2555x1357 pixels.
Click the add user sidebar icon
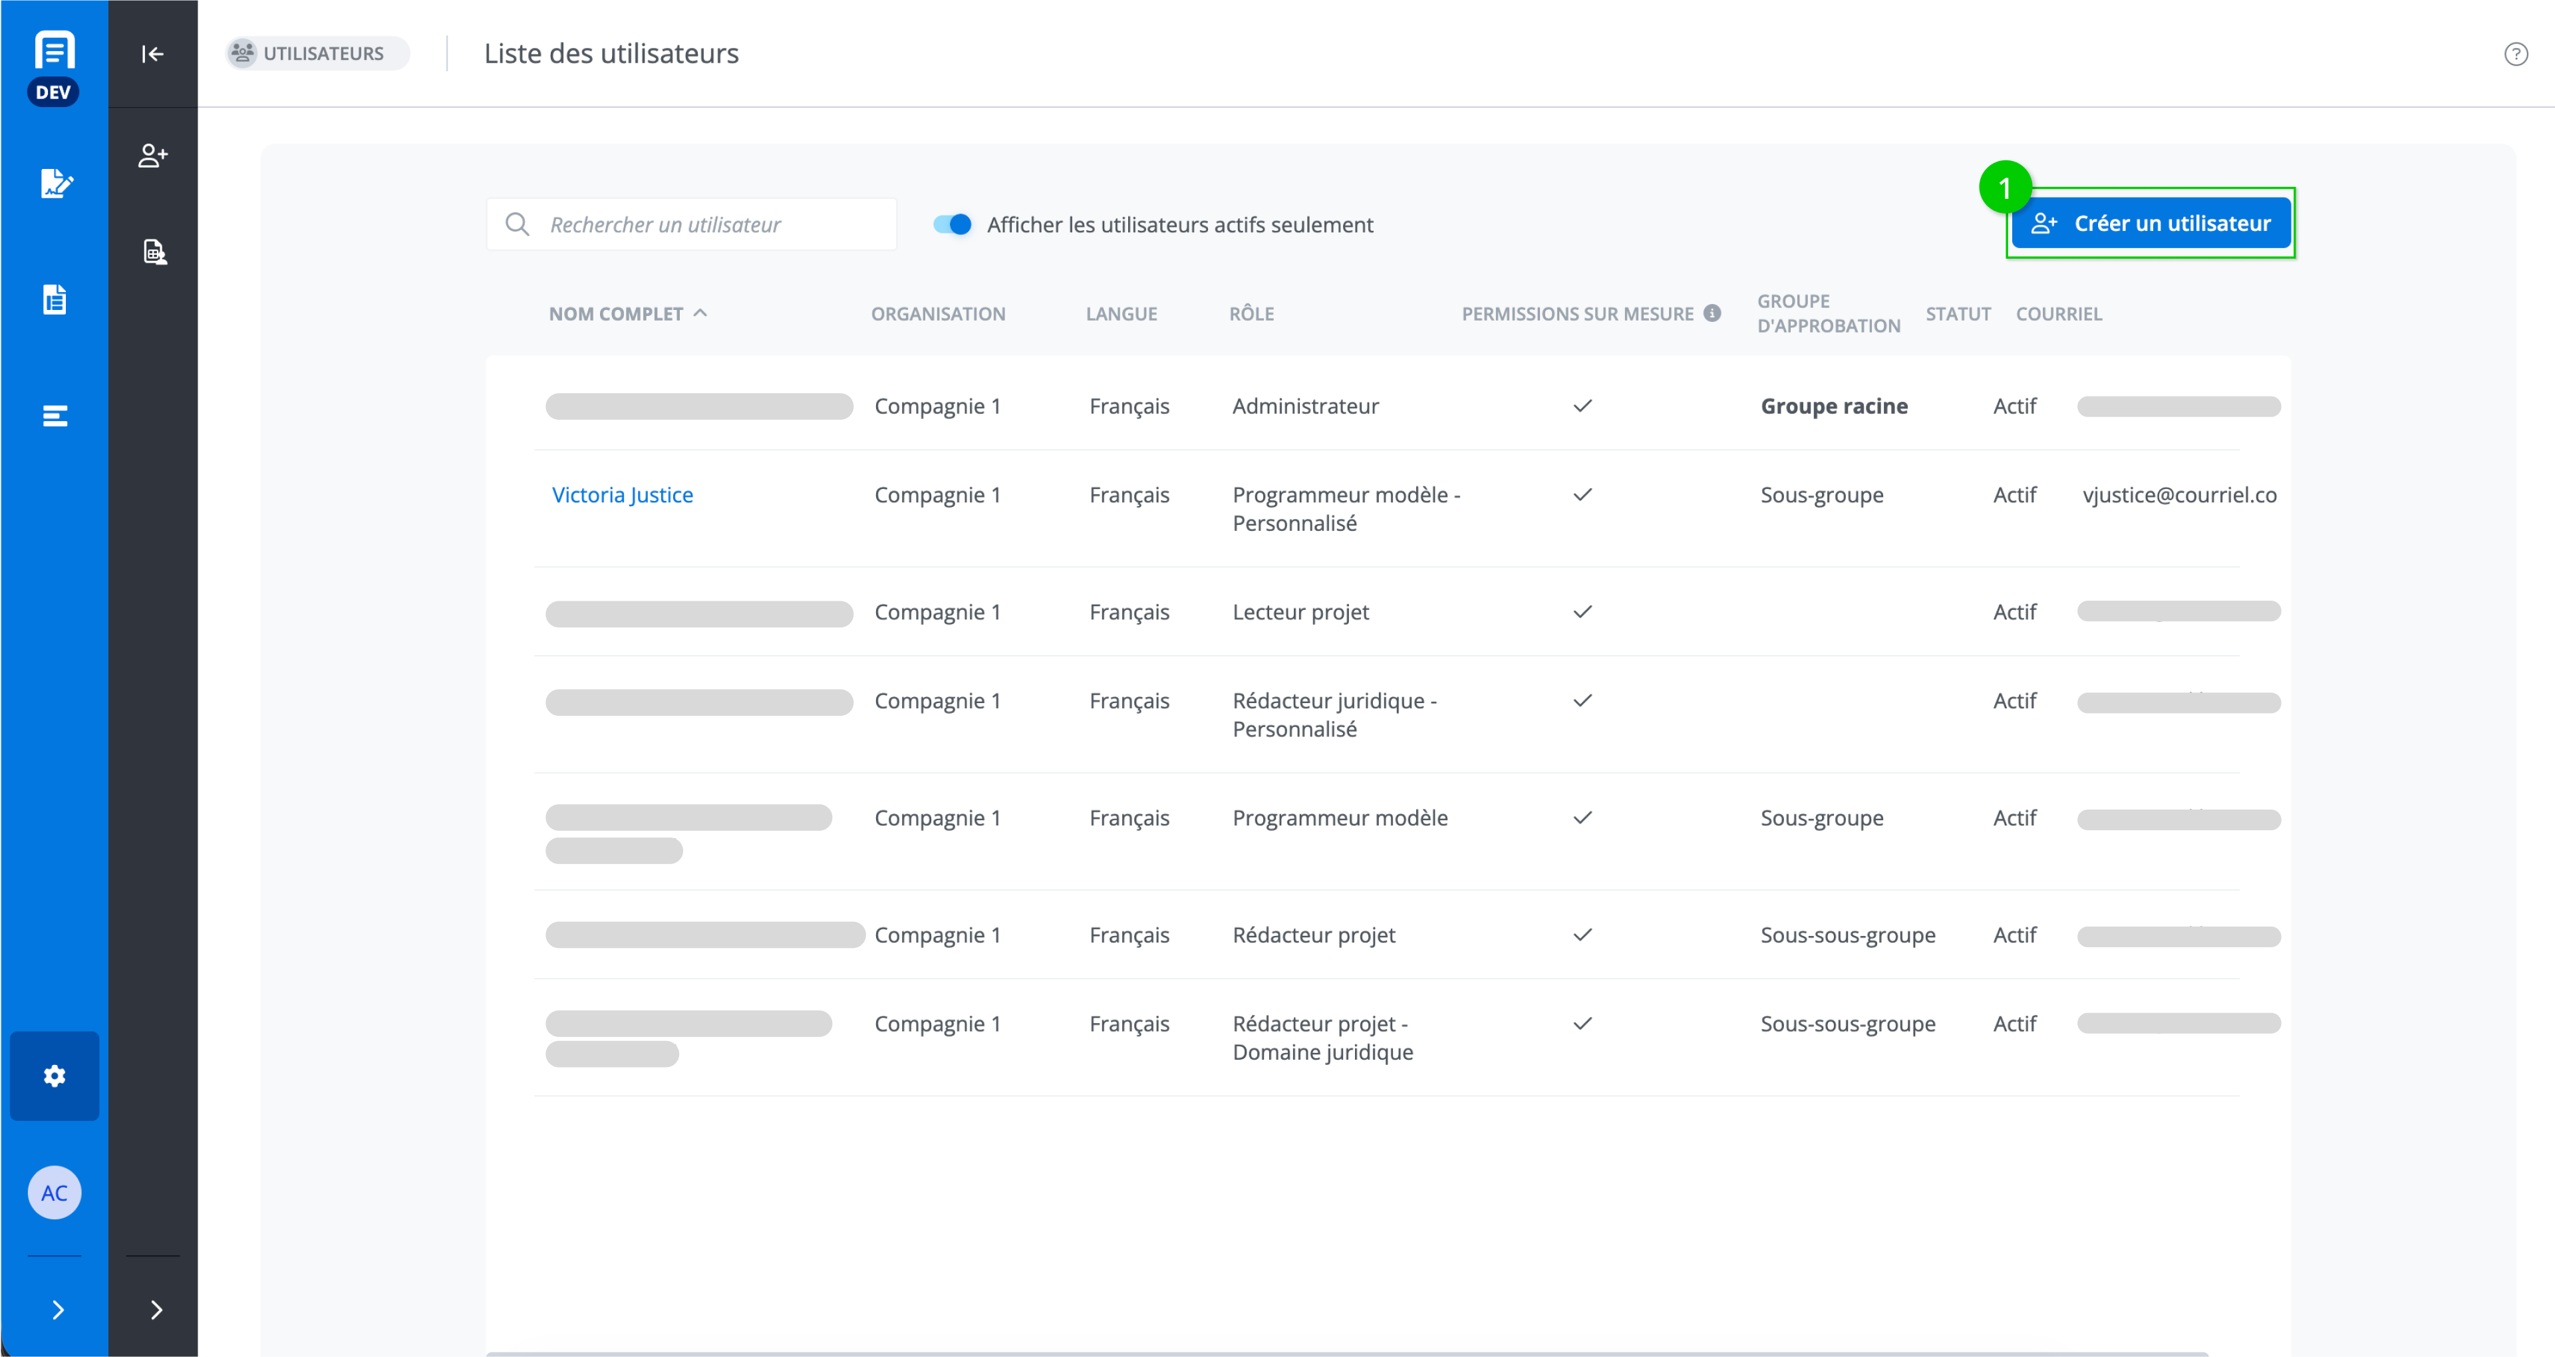[153, 156]
